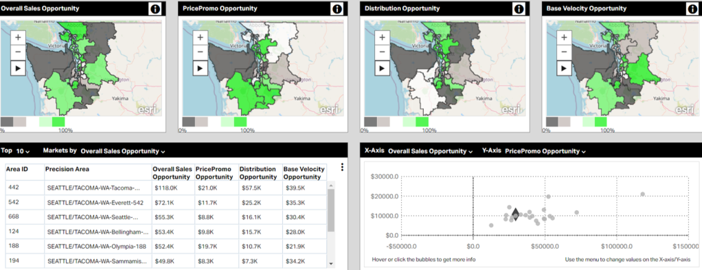Select row SEATTLE/TACOMA-WA-Seattle
The width and height of the screenshot is (702, 270).
click(167, 216)
